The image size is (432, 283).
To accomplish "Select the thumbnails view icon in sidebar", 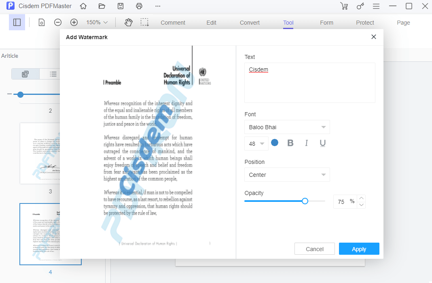I will [25, 74].
